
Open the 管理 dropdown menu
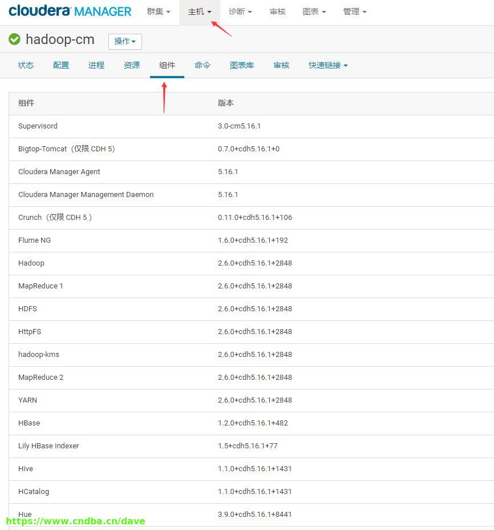coord(355,12)
